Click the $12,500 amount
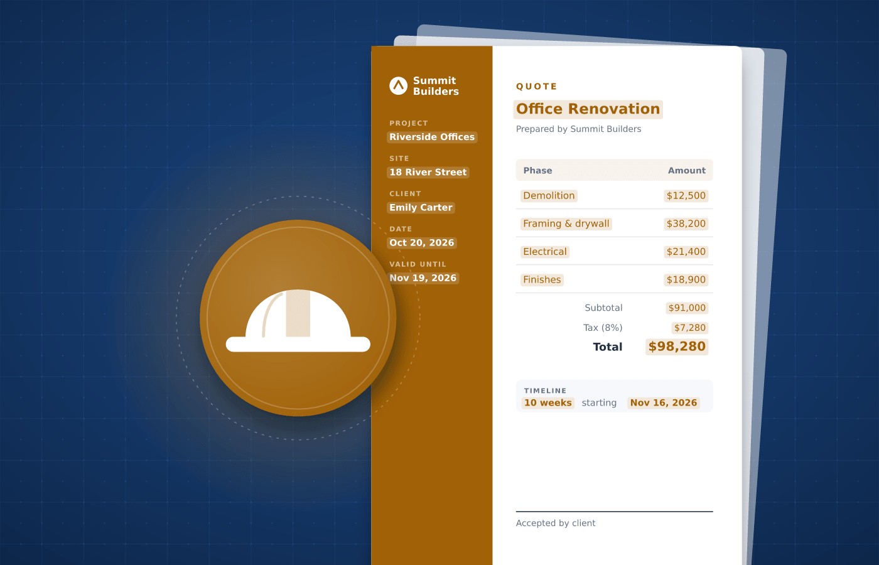 [x=686, y=196]
